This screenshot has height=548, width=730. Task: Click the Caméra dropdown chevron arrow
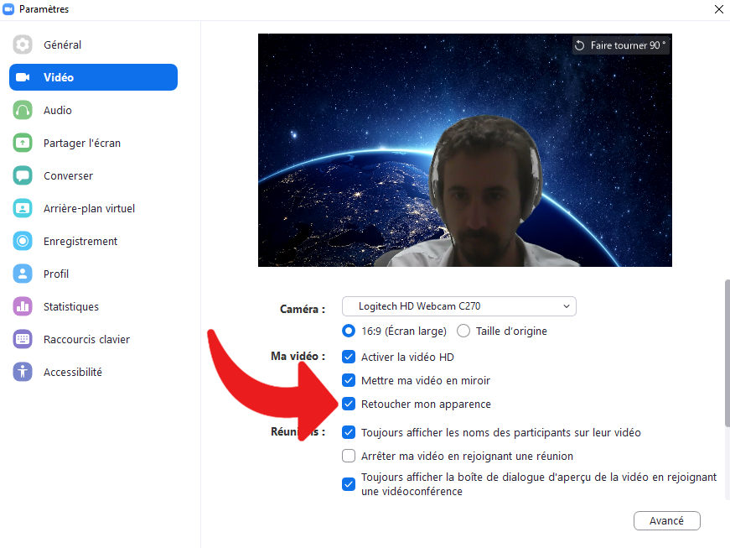[x=566, y=306]
